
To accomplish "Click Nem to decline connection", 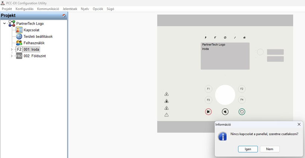I will (270, 149).
